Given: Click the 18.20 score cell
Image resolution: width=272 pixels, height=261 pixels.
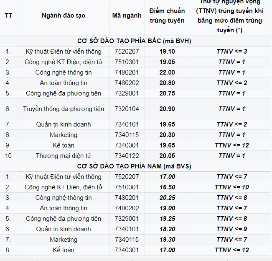Looking at the screenshot, I should tap(167, 229).
